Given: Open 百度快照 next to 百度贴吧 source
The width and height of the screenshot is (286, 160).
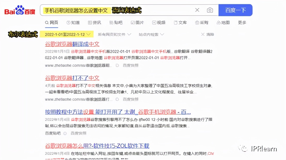Looking at the screenshot, I should [x=78, y=133].
